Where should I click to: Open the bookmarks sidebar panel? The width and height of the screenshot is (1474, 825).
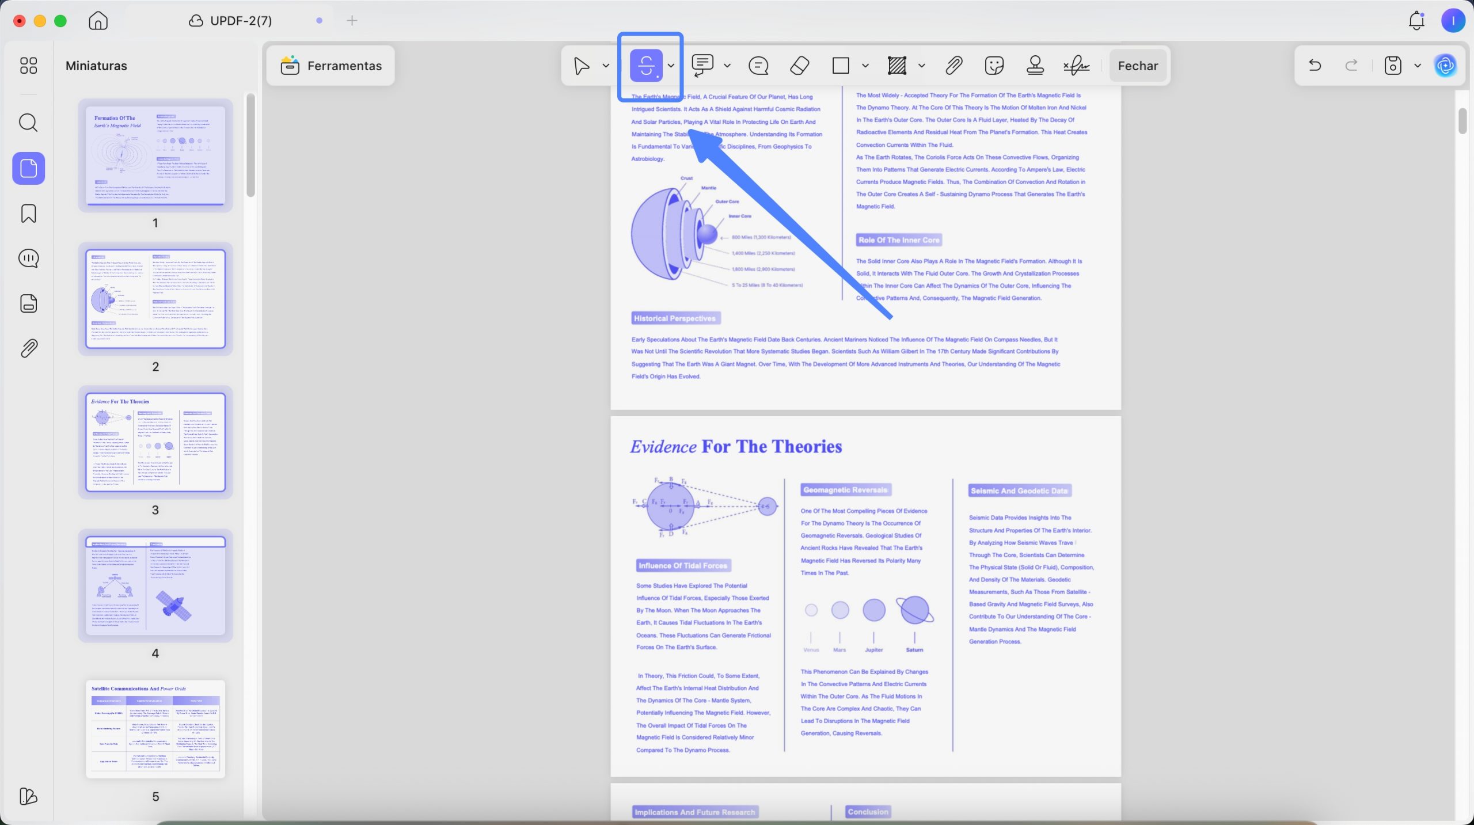(28, 214)
